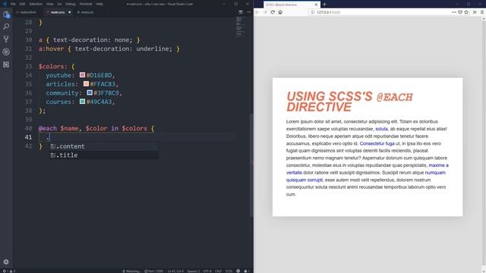Open the Extensions view in activity bar
Viewport: 486px width, 273px height.
pos(6,64)
